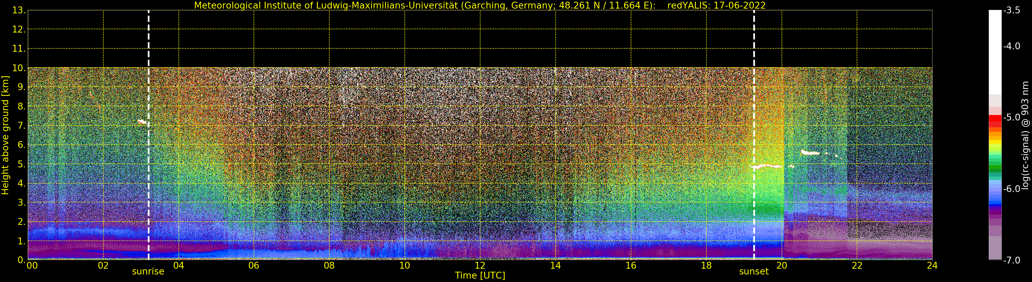Click the '00' time axis tick label
1032x282 pixels.
point(32,266)
